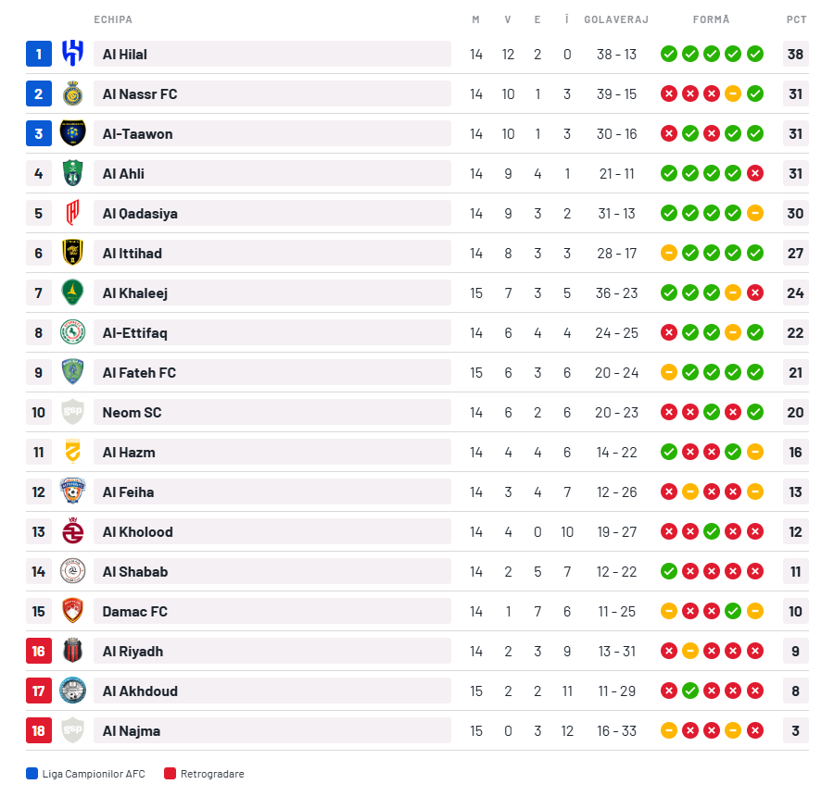Viewport: 834px width, 809px height.
Task: Click the red position 18 badge
Action: pos(39,730)
